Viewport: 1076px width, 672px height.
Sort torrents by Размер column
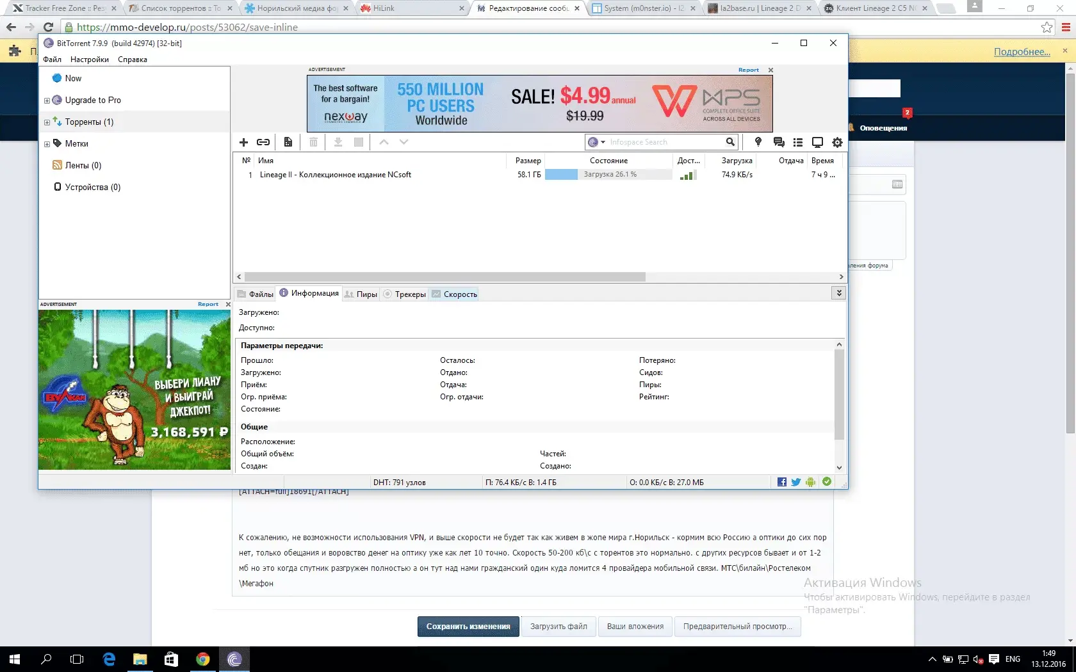point(528,161)
